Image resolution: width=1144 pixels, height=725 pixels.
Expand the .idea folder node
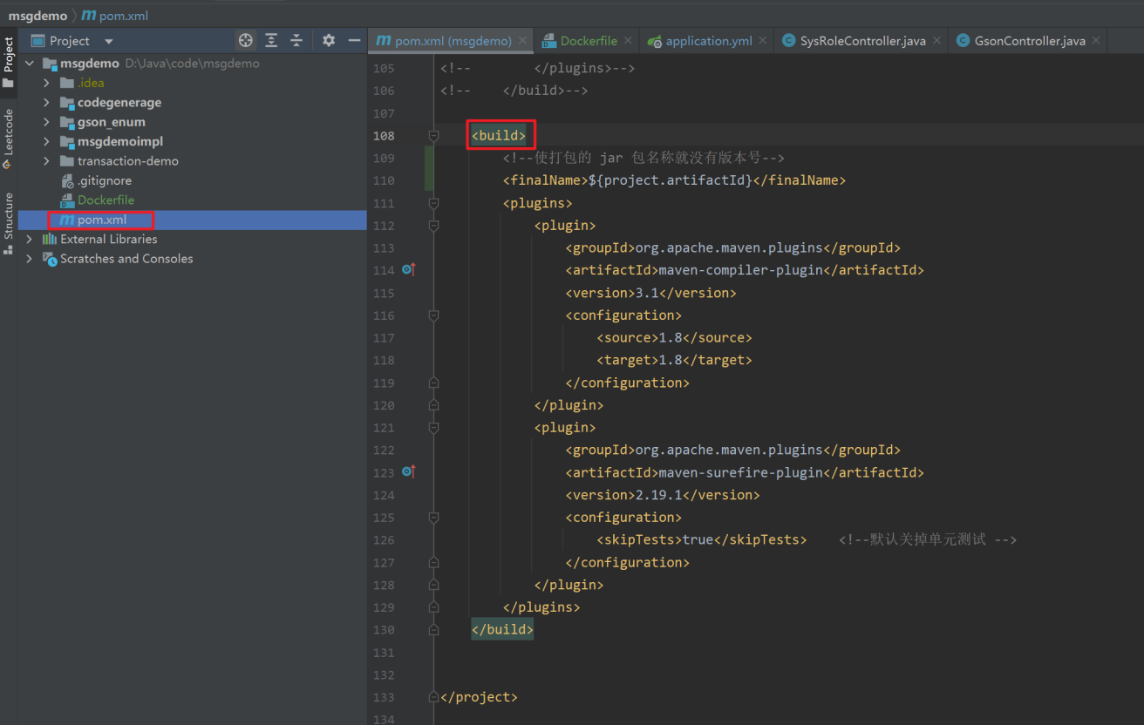[x=47, y=83]
